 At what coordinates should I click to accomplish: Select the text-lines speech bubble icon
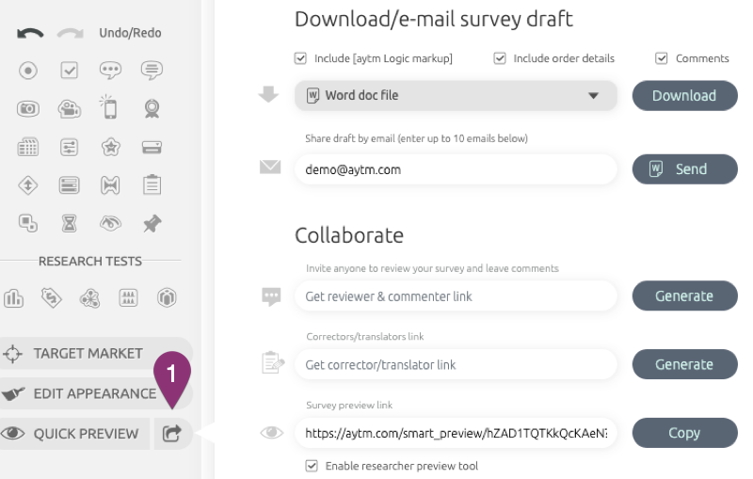[152, 71]
